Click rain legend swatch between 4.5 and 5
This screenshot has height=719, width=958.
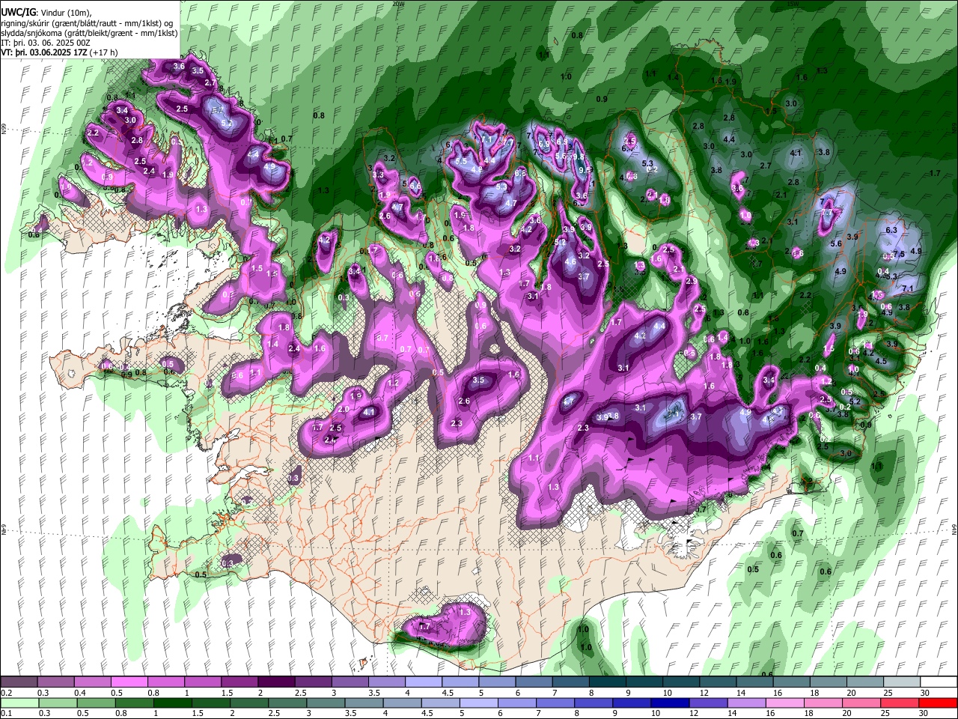(441, 703)
